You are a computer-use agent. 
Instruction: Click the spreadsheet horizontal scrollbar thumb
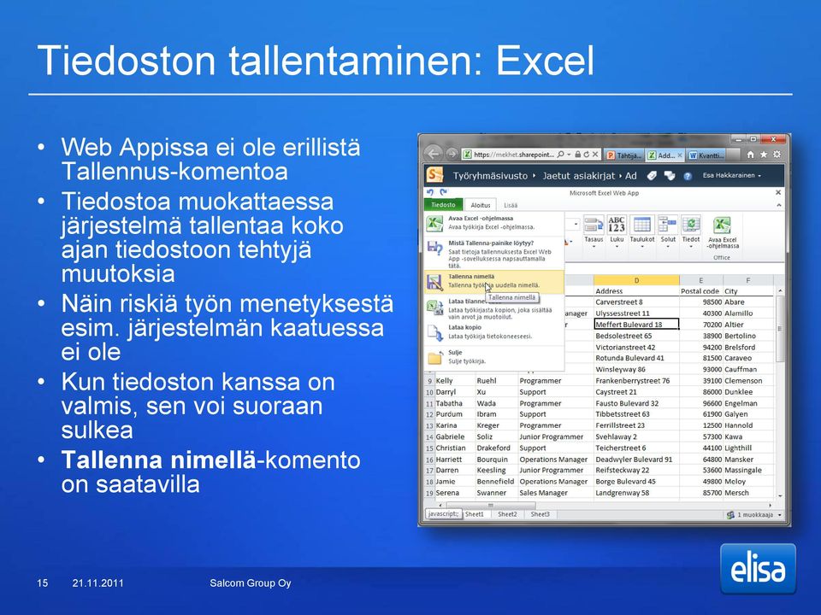[x=491, y=505]
